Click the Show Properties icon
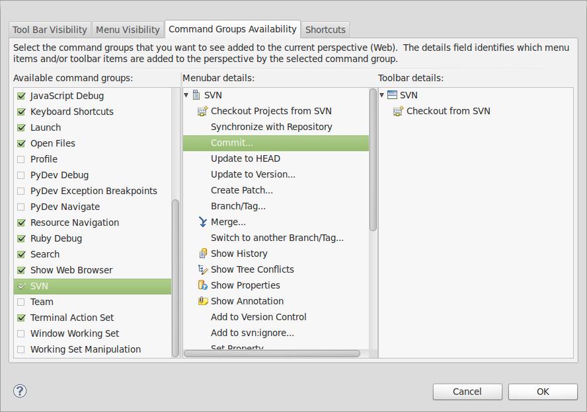The width and height of the screenshot is (587, 412). [202, 285]
